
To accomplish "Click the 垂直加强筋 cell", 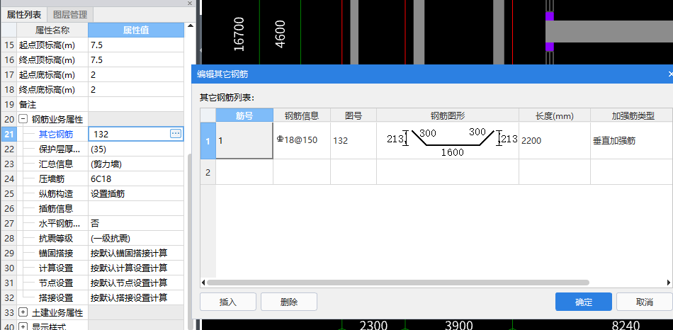I will [x=631, y=140].
